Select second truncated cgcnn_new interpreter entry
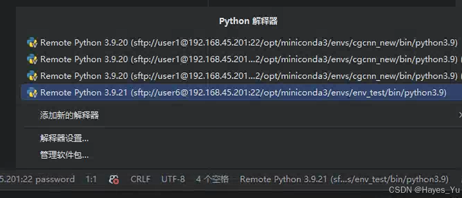Viewport: 462px width, 198px height. [242, 59]
